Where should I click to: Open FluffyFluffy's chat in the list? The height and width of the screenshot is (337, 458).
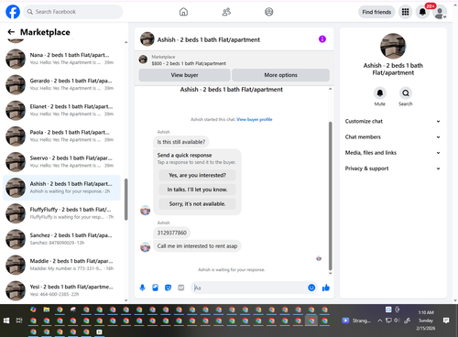[x=61, y=213]
